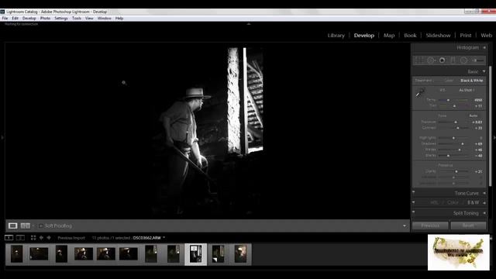Select the Red Eye Correction tool
496x279 pixels.
point(442,60)
